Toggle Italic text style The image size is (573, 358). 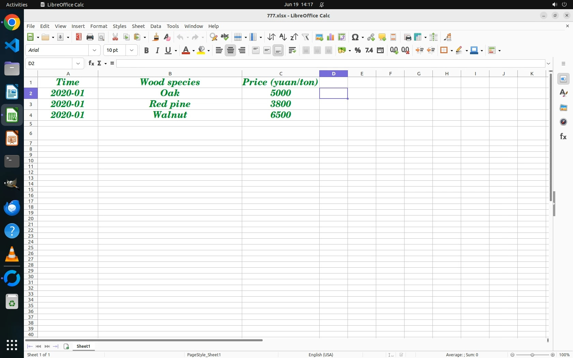[157, 50]
